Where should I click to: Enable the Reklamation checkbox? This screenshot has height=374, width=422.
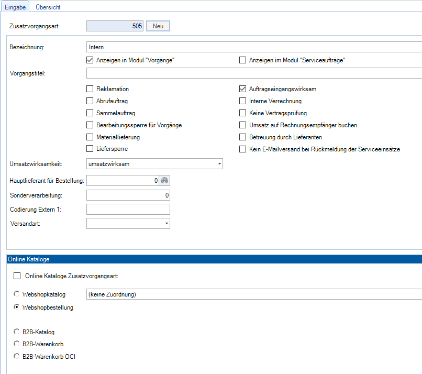click(90, 89)
